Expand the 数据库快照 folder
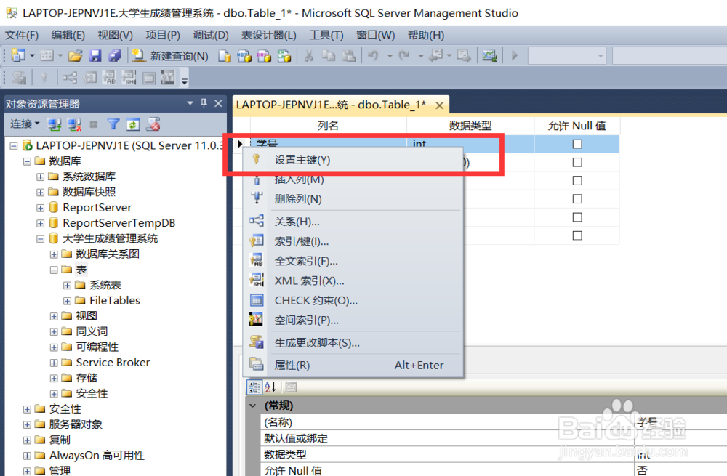 coord(40,193)
